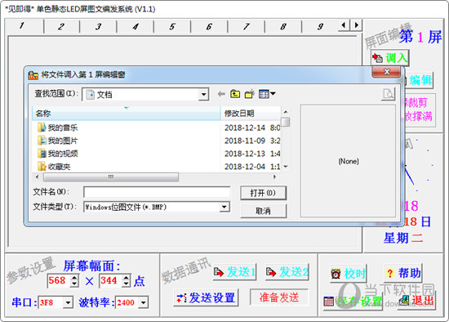The width and height of the screenshot is (449, 322).
Task: Click the 打开 open button
Action: (x=263, y=193)
